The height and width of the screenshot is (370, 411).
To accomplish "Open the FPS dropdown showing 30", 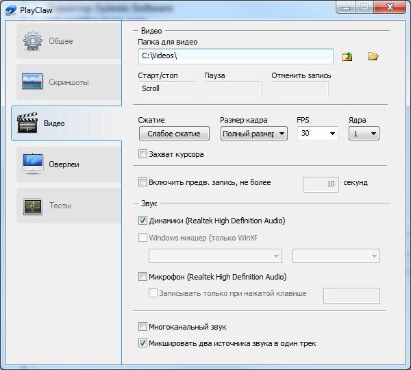I will coord(318,133).
